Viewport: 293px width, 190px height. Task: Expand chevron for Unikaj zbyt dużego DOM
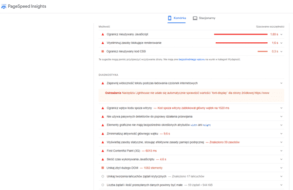pos(281,168)
